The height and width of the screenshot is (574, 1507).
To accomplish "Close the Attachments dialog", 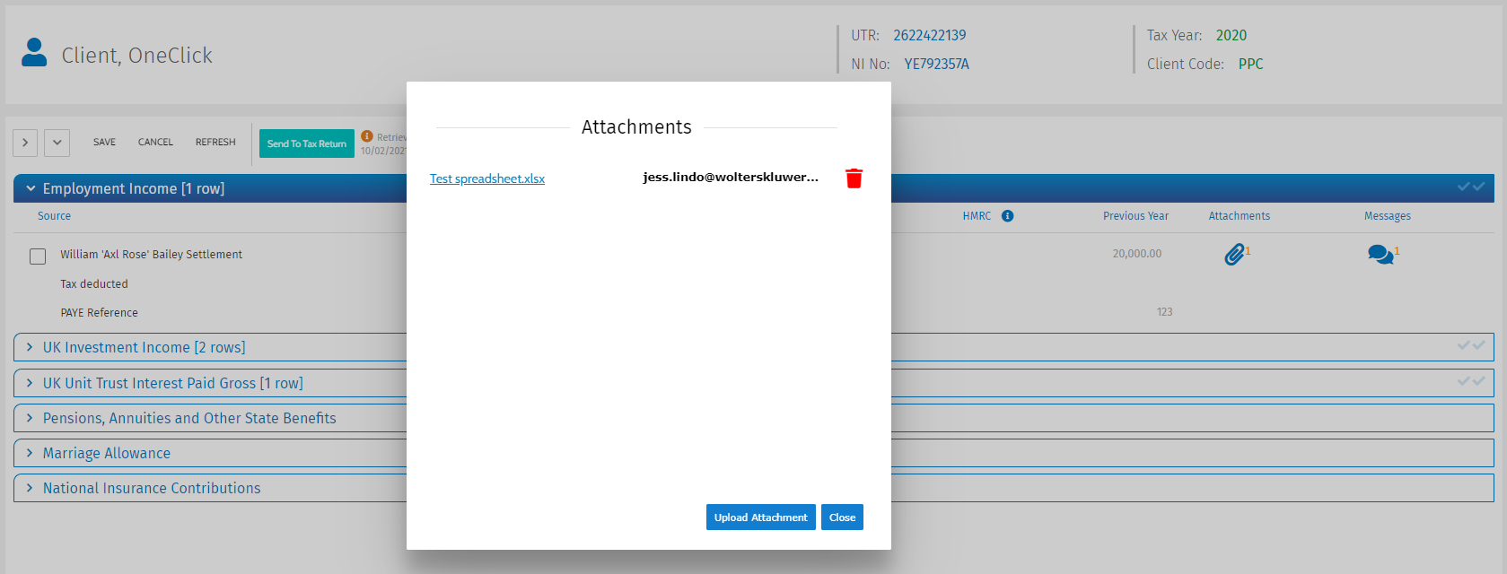I will (842, 517).
